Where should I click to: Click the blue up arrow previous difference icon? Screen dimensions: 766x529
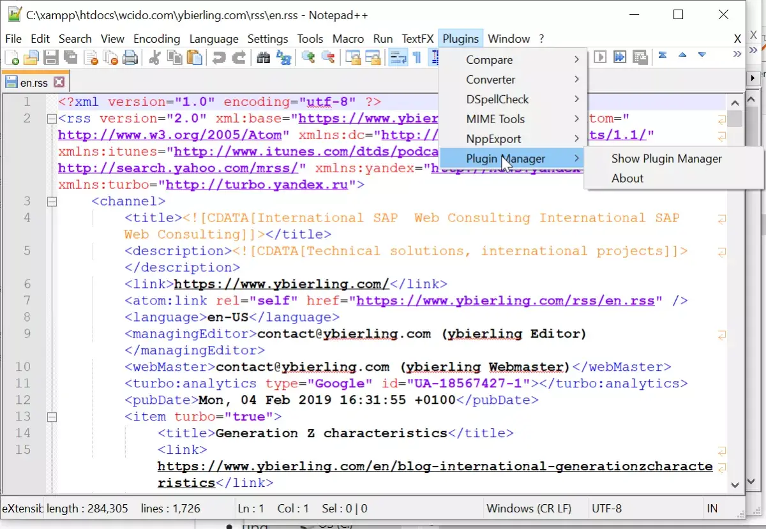tap(682, 55)
